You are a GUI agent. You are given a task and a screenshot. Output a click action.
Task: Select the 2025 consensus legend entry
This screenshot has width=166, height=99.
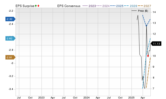tap(117, 6)
